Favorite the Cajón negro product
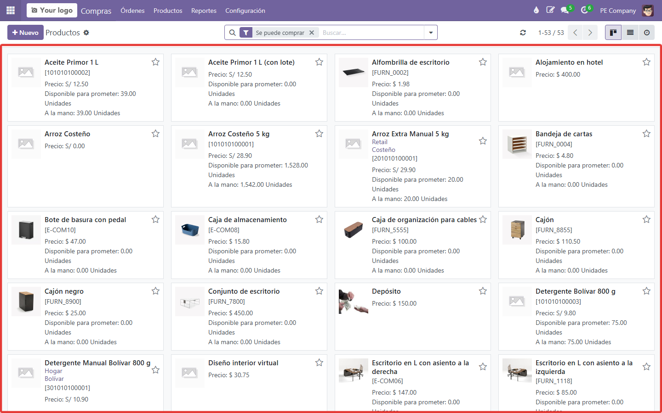This screenshot has height=413, width=662. (155, 291)
